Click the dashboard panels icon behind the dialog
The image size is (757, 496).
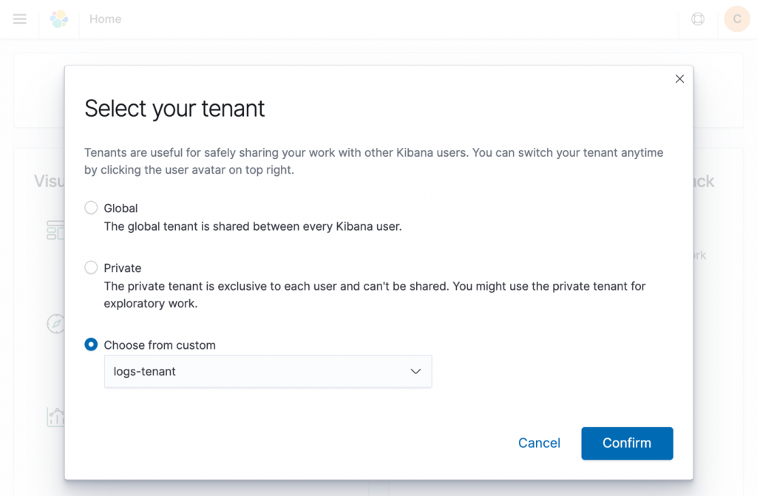(x=56, y=230)
